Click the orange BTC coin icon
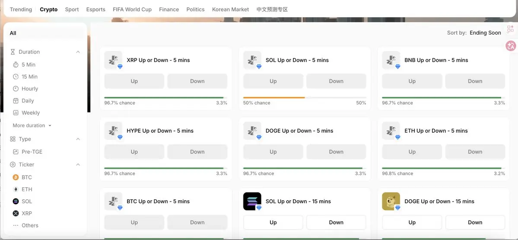 [16, 178]
